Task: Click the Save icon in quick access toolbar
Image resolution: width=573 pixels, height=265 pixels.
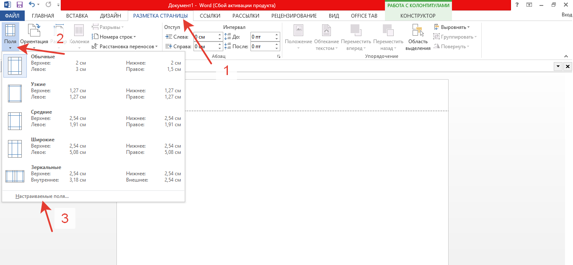Action: 20,5
